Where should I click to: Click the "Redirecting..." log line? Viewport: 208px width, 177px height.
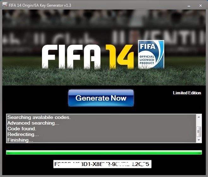[x=23, y=134]
